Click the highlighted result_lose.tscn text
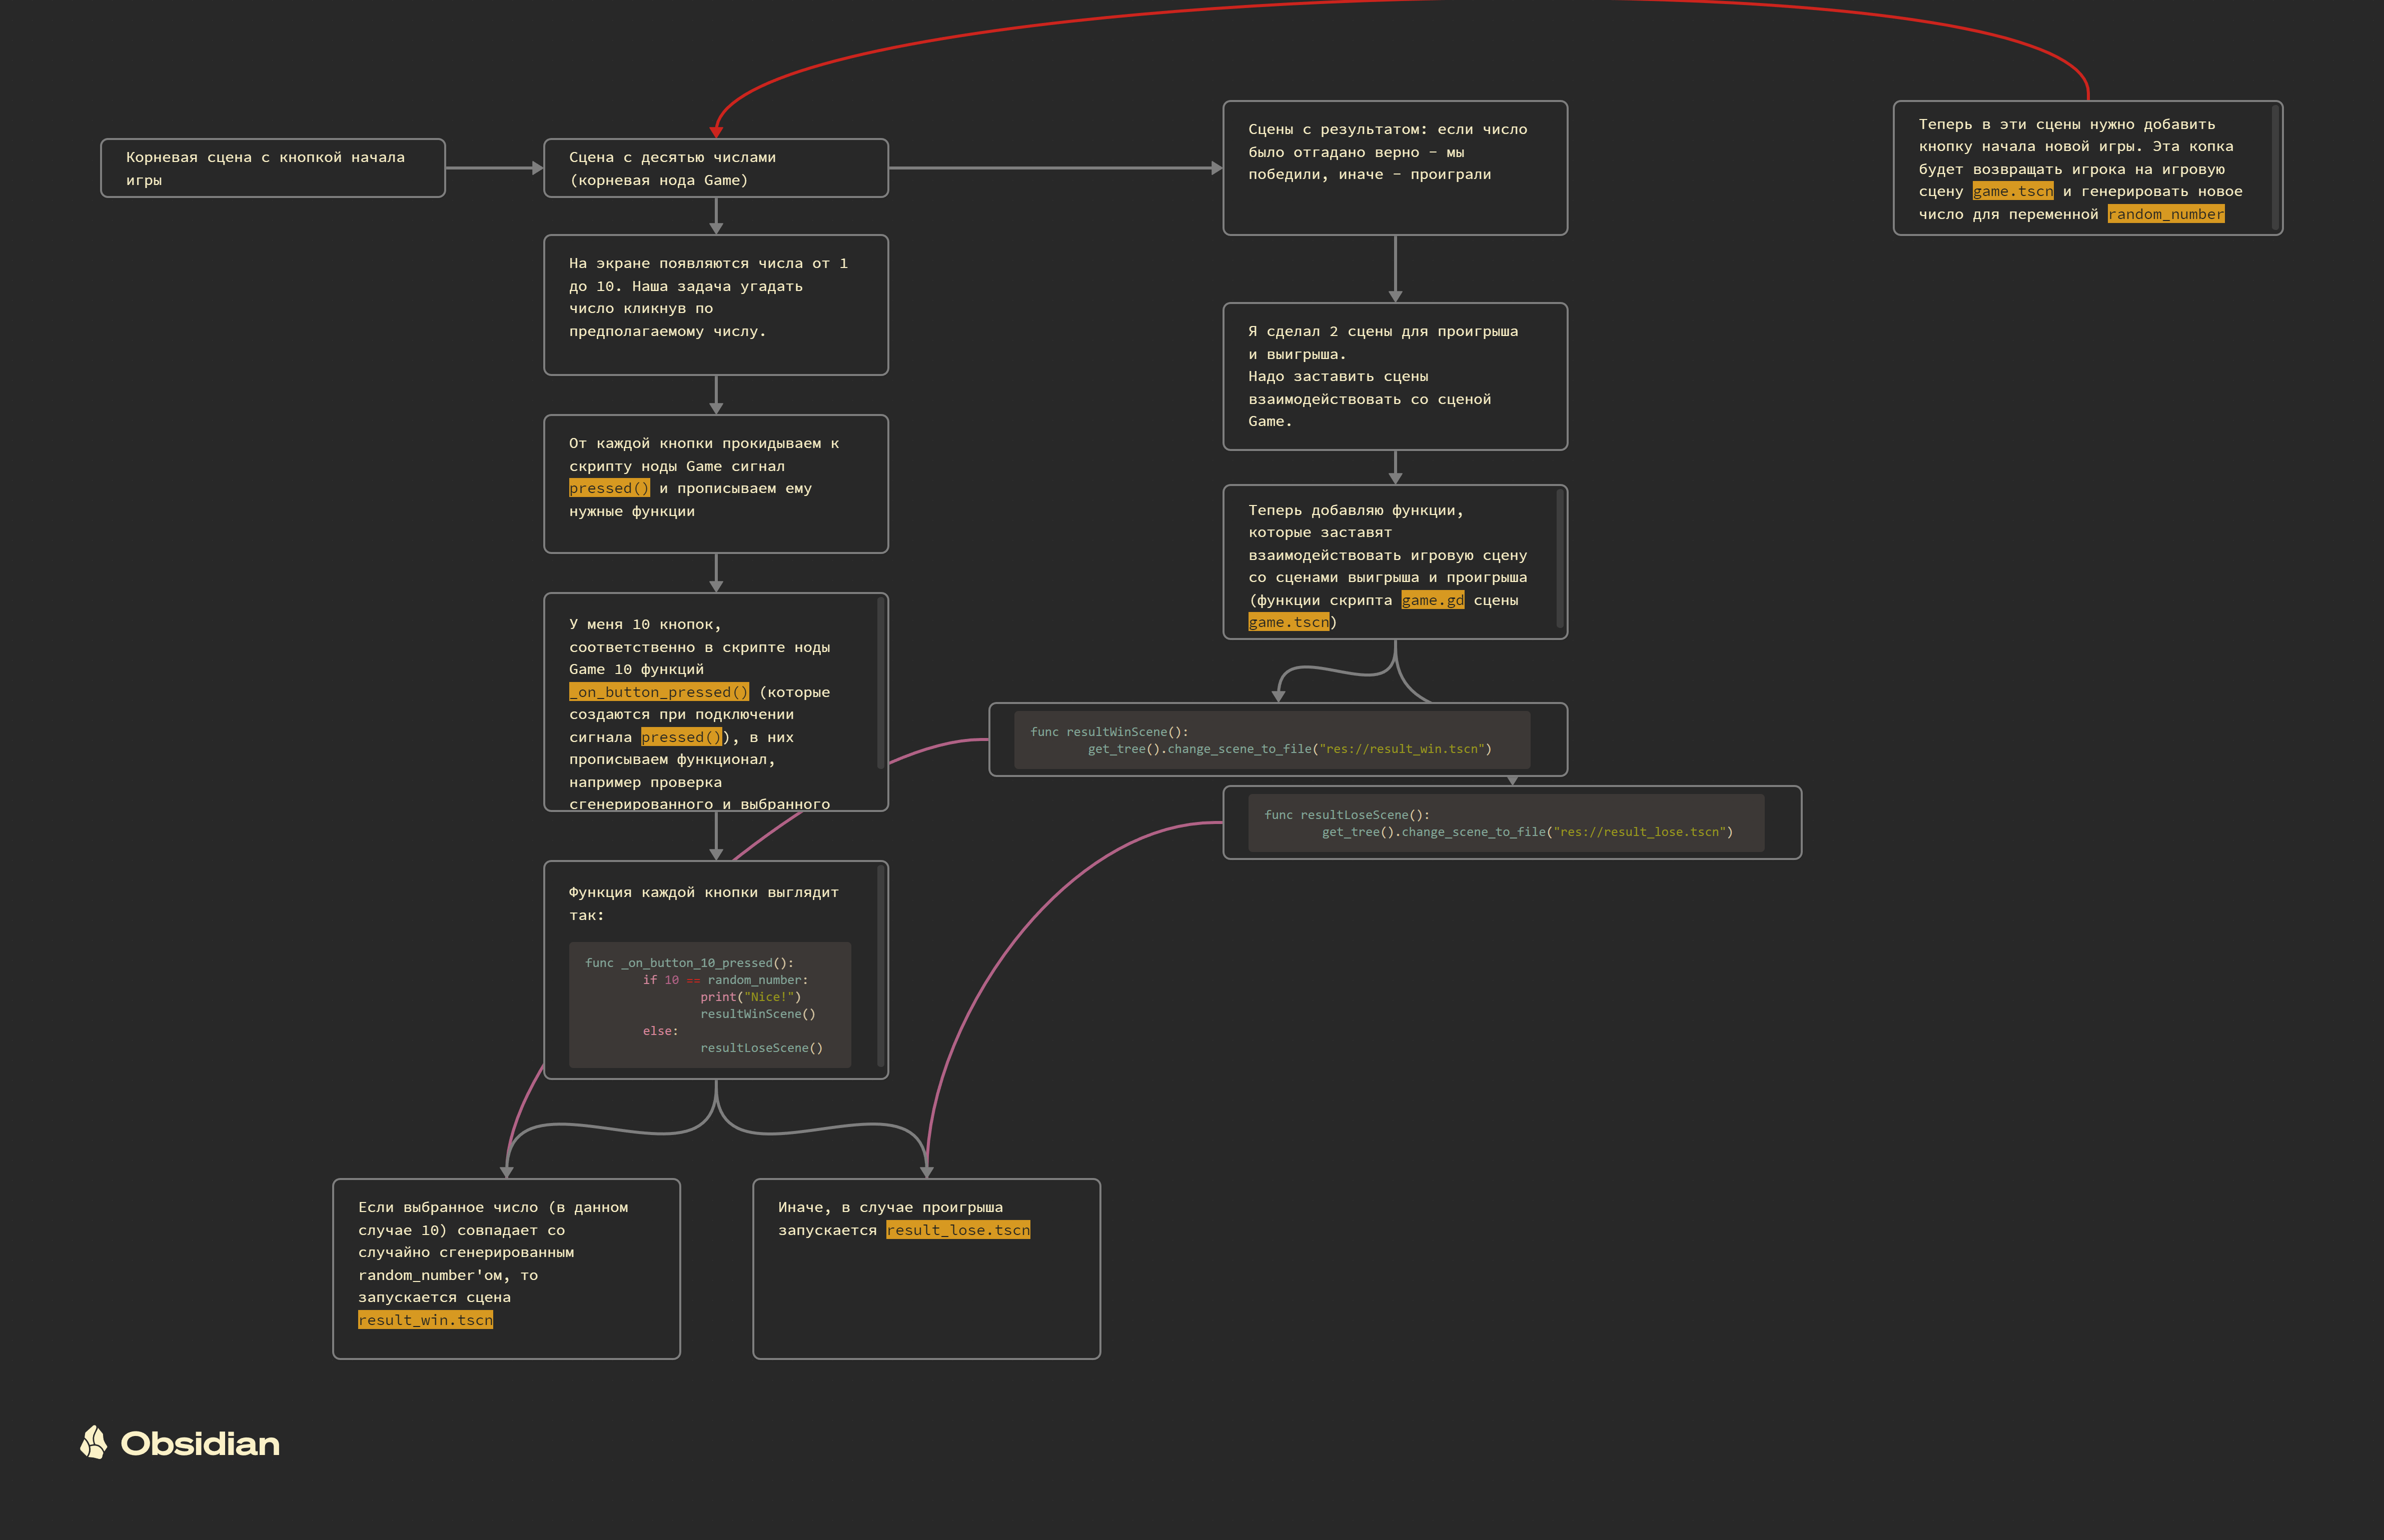Viewport: 2384px width, 1540px height. click(957, 1230)
